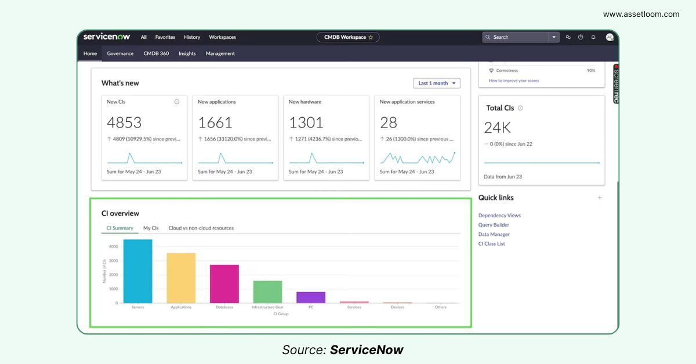Viewport: 696px width, 364px height.
Task: Click the Correctness diamond icon
Action: [491, 70]
